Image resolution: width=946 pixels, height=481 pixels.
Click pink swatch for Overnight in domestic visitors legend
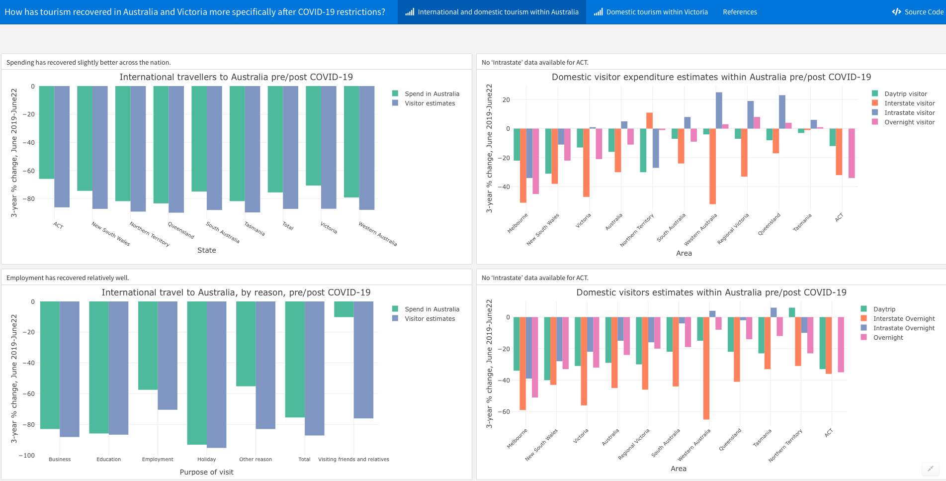[x=864, y=337]
